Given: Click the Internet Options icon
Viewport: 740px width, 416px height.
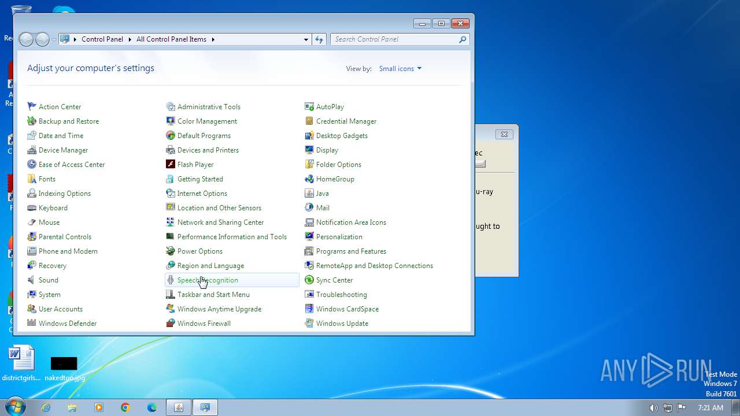Looking at the screenshot, I should 171,193.
